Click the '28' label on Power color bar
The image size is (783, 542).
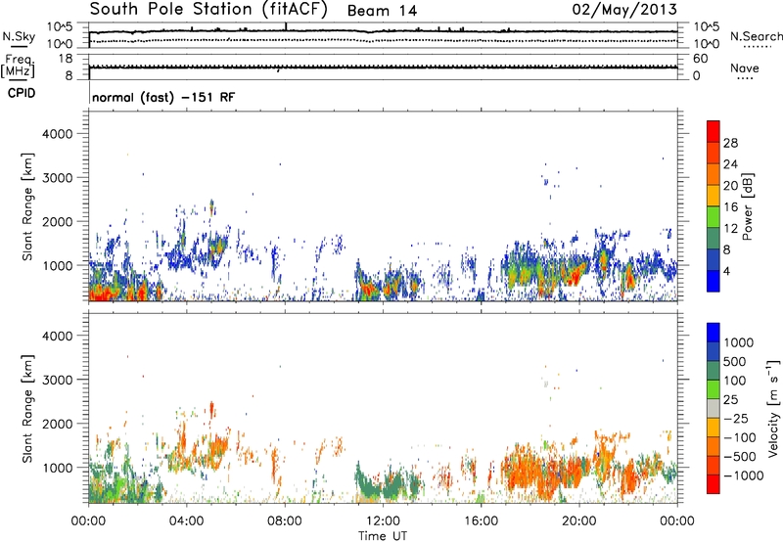pos(730,143)
